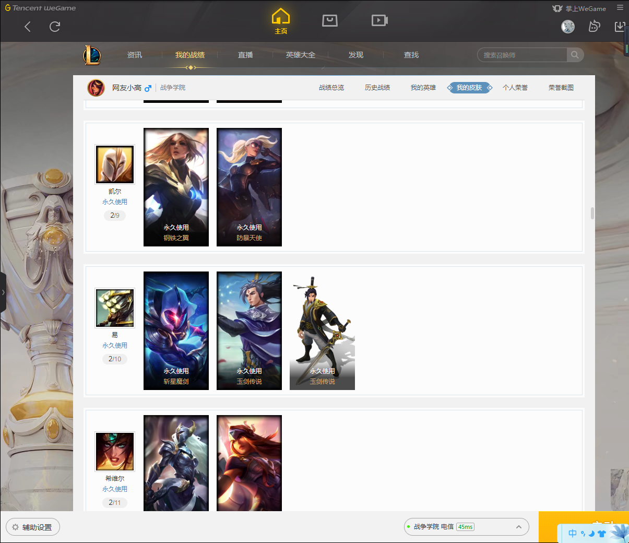Open the 历史战绩 tab

coord(377,88)
